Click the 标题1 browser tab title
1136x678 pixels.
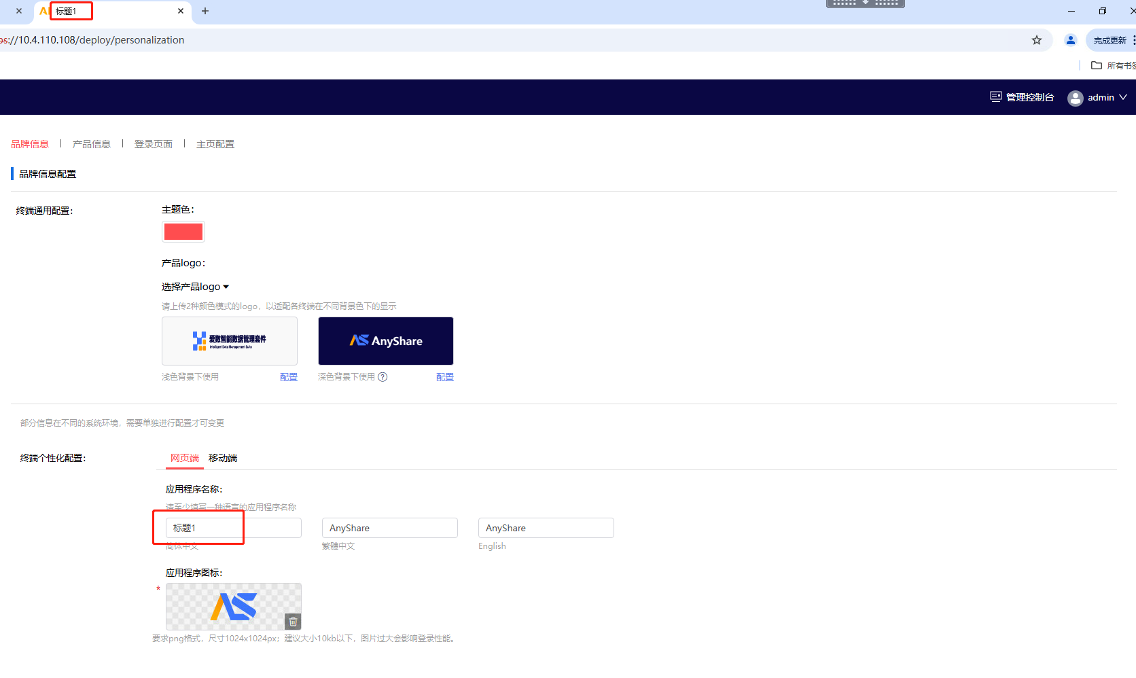click(66, 12)
